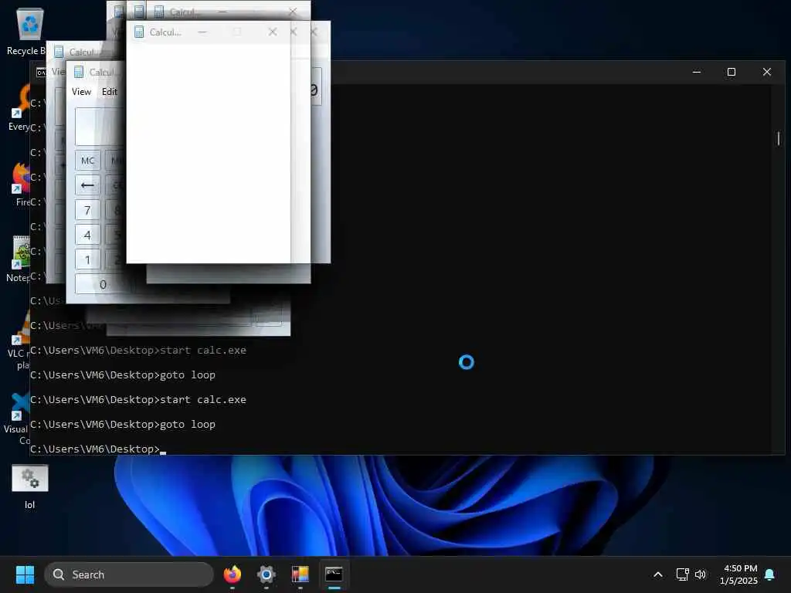Open the Edit menu in Calculator
This screenshot has height=593, width=791.
pyautogui.click(x=110, y=92)
